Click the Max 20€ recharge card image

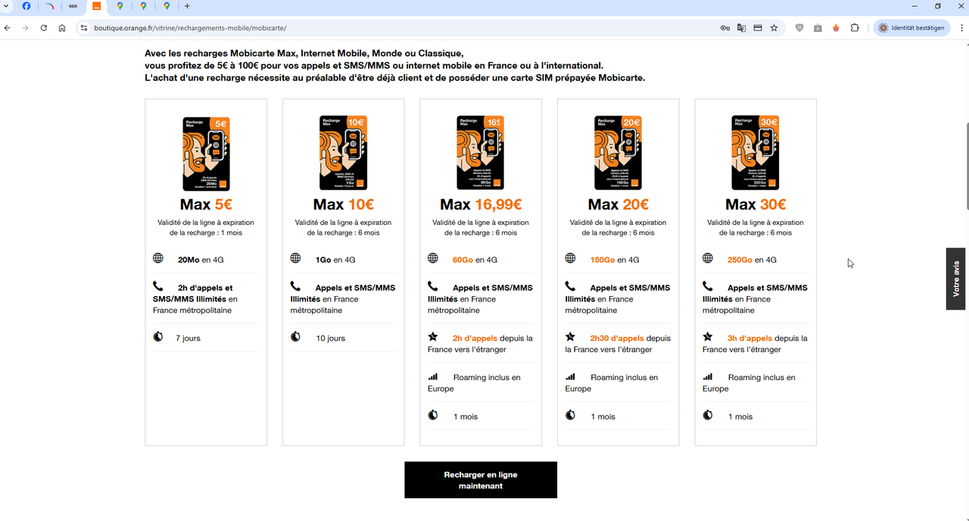(x=618, y=154)
